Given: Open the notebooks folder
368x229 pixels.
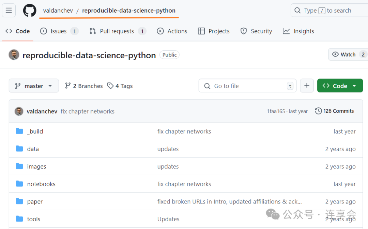Looking at the screenshot, I should click(x=41, y=184).
